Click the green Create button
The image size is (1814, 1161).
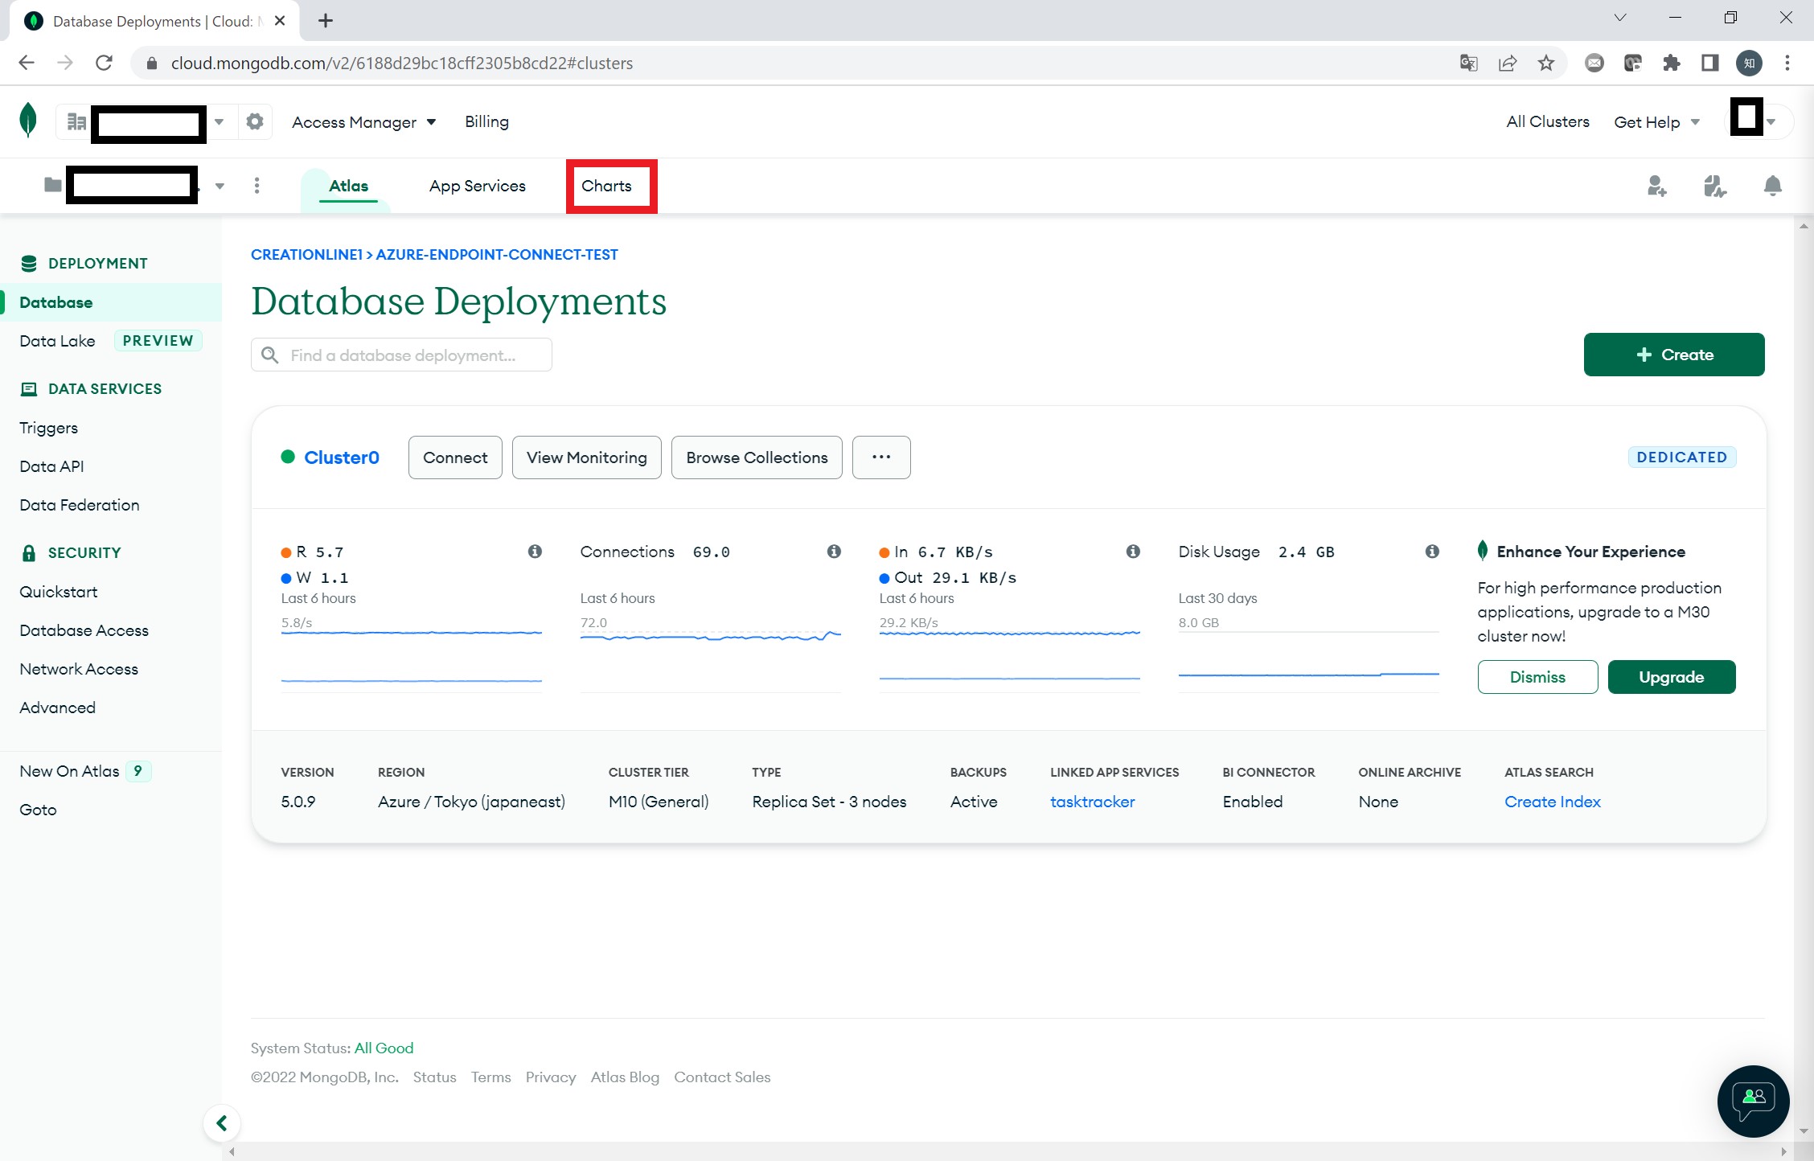click(1674, 355)
